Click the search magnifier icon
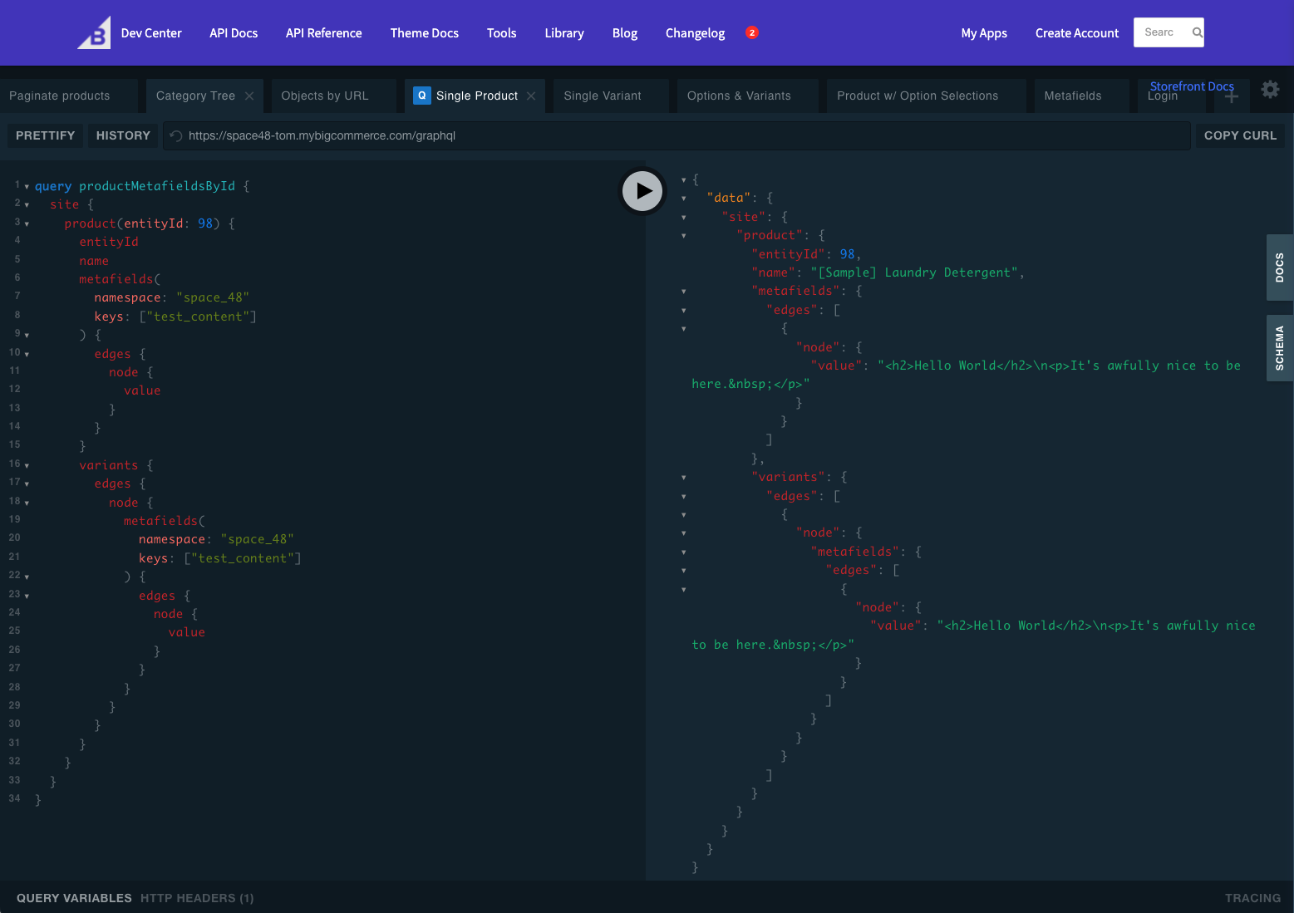This screenshot has width=1294, height=913. [x=1197, y=32]
